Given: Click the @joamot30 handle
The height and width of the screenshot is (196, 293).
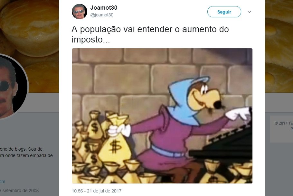Looking at the screenshot, I should coord(102,15).
